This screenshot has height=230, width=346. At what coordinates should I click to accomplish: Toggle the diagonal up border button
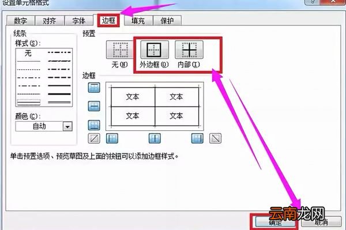(94, 138)
